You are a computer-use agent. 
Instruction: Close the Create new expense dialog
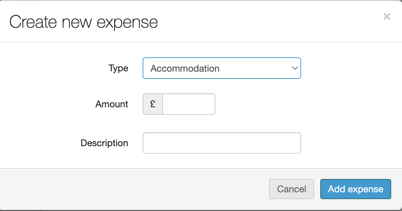coord(387,16)
